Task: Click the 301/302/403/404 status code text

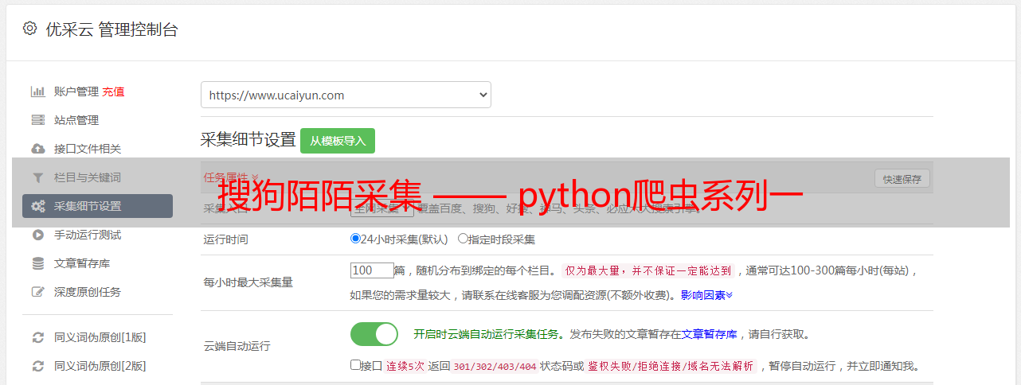Action: pyautogui.click(x=495, y=367)
